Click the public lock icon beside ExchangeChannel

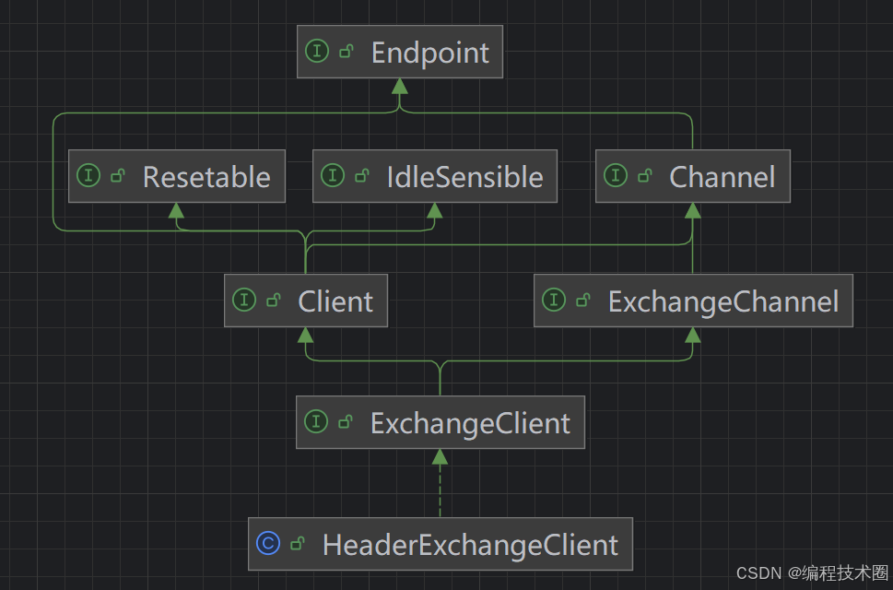coord(583,301)
